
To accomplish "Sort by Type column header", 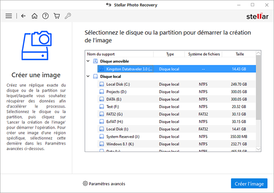I will tap(169, 54).
